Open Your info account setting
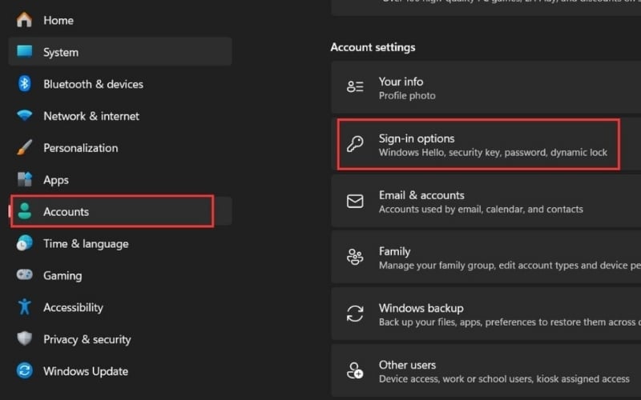The height and width of the screenshot is (400, 641). point(486,87)
